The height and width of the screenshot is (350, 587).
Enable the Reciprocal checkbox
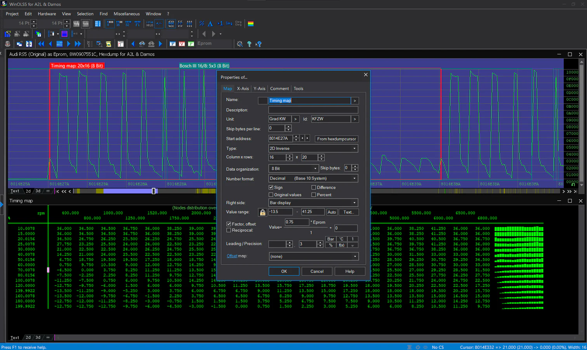(x=229, y=230)
